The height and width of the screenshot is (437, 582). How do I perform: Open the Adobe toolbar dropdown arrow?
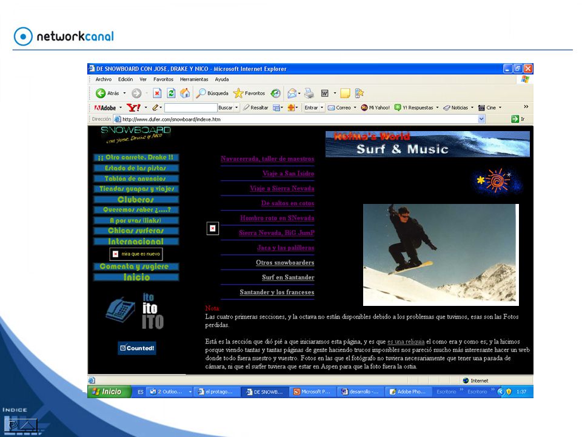pos(121,108)
